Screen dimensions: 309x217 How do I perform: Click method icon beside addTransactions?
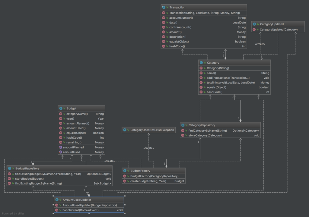(201, 78)
